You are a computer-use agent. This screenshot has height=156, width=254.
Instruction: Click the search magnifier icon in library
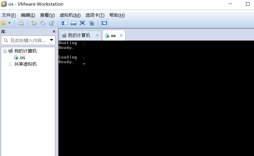click(x=6, y=40)
